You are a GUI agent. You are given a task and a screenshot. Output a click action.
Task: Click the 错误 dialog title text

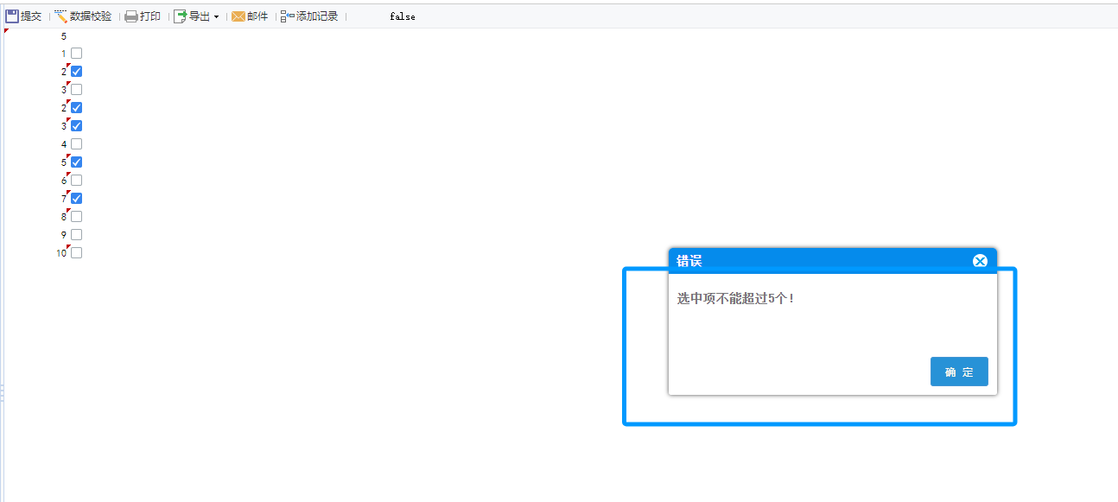(689, 261)
